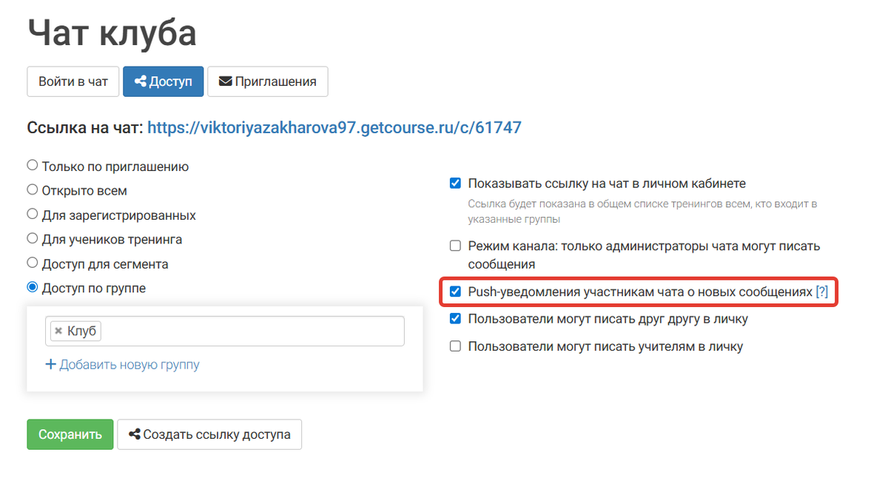
Task: Enable Режим канала checkbox
Action: [454, 245]
